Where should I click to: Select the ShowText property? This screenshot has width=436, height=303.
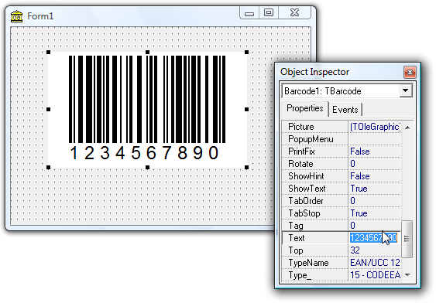[x=314, y=189]
